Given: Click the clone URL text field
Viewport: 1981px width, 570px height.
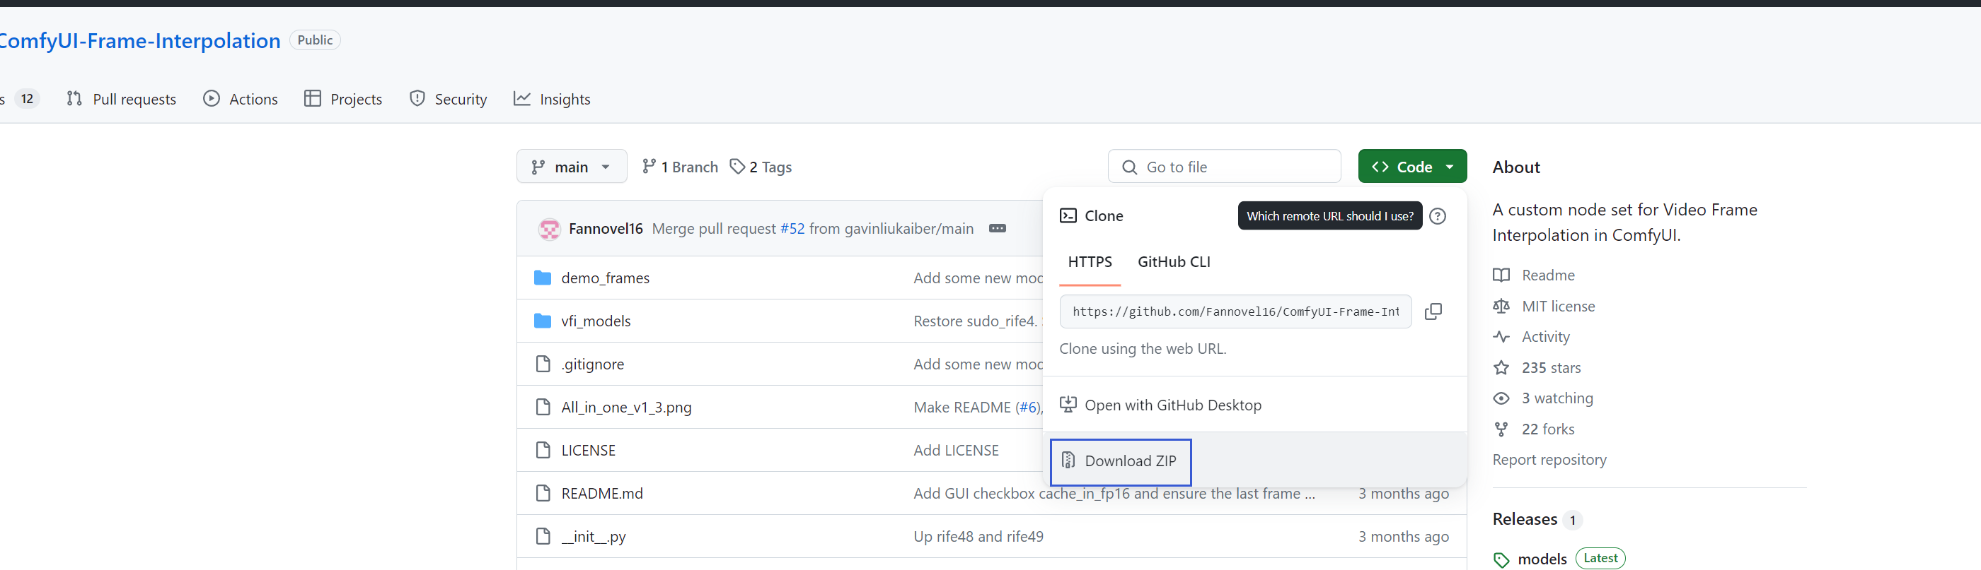Looking at the screenshot, I should [x=1235, y=311].
